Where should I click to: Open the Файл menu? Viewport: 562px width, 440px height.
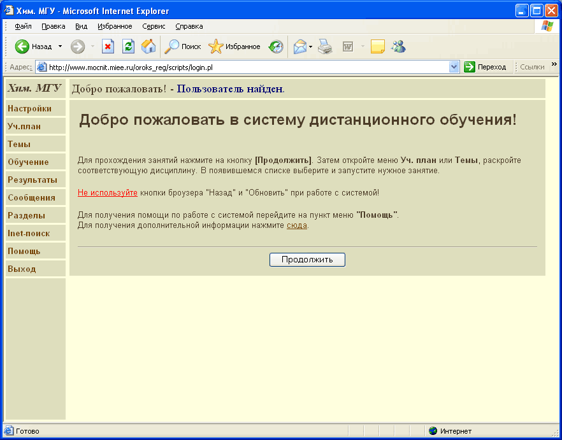coord(24,26)
